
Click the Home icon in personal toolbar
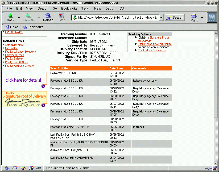pos(7,27)
